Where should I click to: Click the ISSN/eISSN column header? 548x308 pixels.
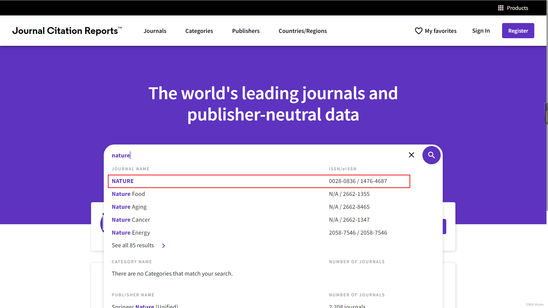(x=343, y=169)
